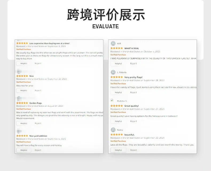The width and height of the screenshot is (211, 171).
Task: Click star rating of 'Nice yard addition' review
Action: pos(22,136)
